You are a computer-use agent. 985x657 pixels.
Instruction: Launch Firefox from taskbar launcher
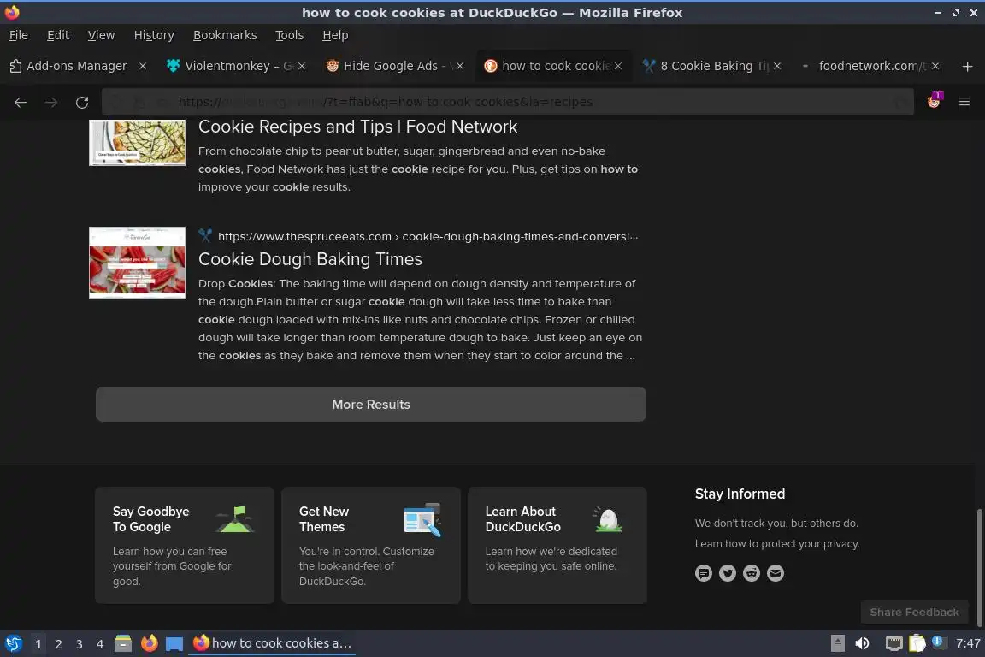[149, 643]
